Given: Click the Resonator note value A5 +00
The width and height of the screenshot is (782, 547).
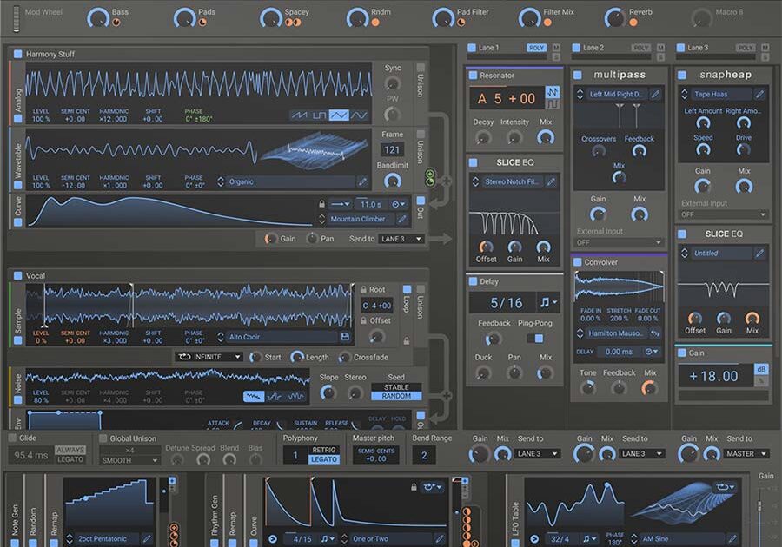Looking at the screenshot, I should [x=507, y=99].
